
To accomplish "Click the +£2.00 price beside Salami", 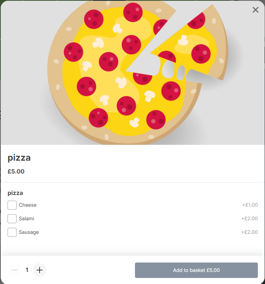I will click(250, 219).
